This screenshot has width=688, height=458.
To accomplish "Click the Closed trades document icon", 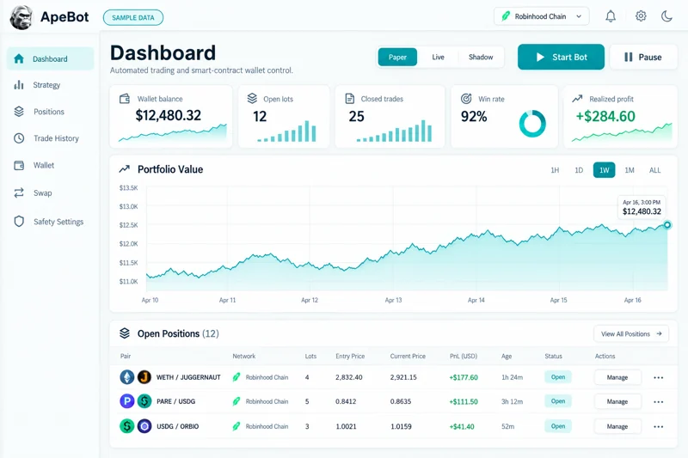I will click(x=350, y=99).
